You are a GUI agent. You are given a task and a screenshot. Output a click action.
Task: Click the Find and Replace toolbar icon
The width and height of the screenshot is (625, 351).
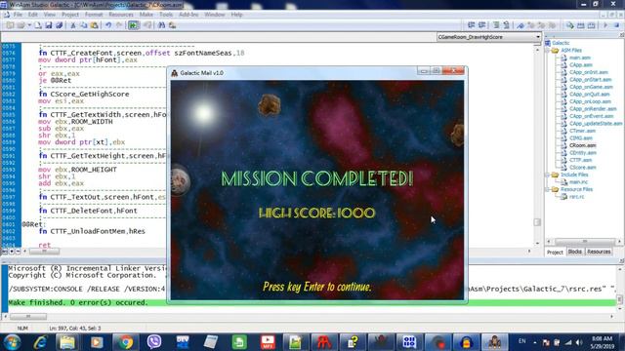click(172, 25)
